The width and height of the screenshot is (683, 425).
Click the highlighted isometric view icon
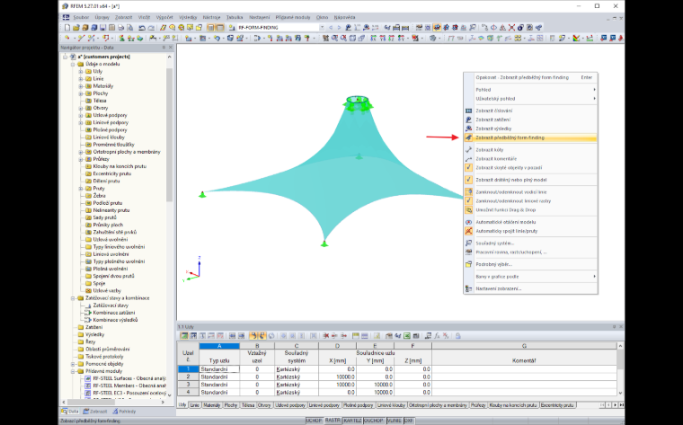coord(437,28)
